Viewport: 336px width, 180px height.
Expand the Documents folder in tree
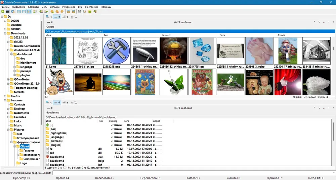pos(8,113)
